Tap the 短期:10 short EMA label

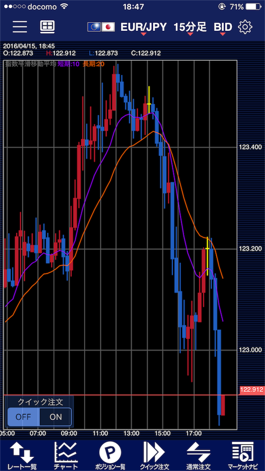coord(69,63)
